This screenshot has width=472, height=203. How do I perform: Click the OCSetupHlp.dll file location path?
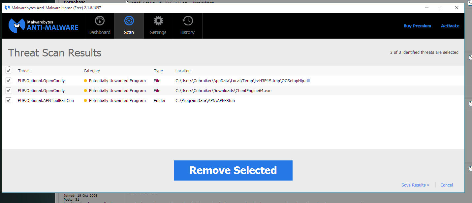(x=242, y=81)
